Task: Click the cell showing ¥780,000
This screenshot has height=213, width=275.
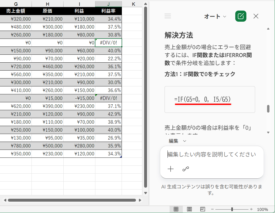Action: tap(16, 146)
